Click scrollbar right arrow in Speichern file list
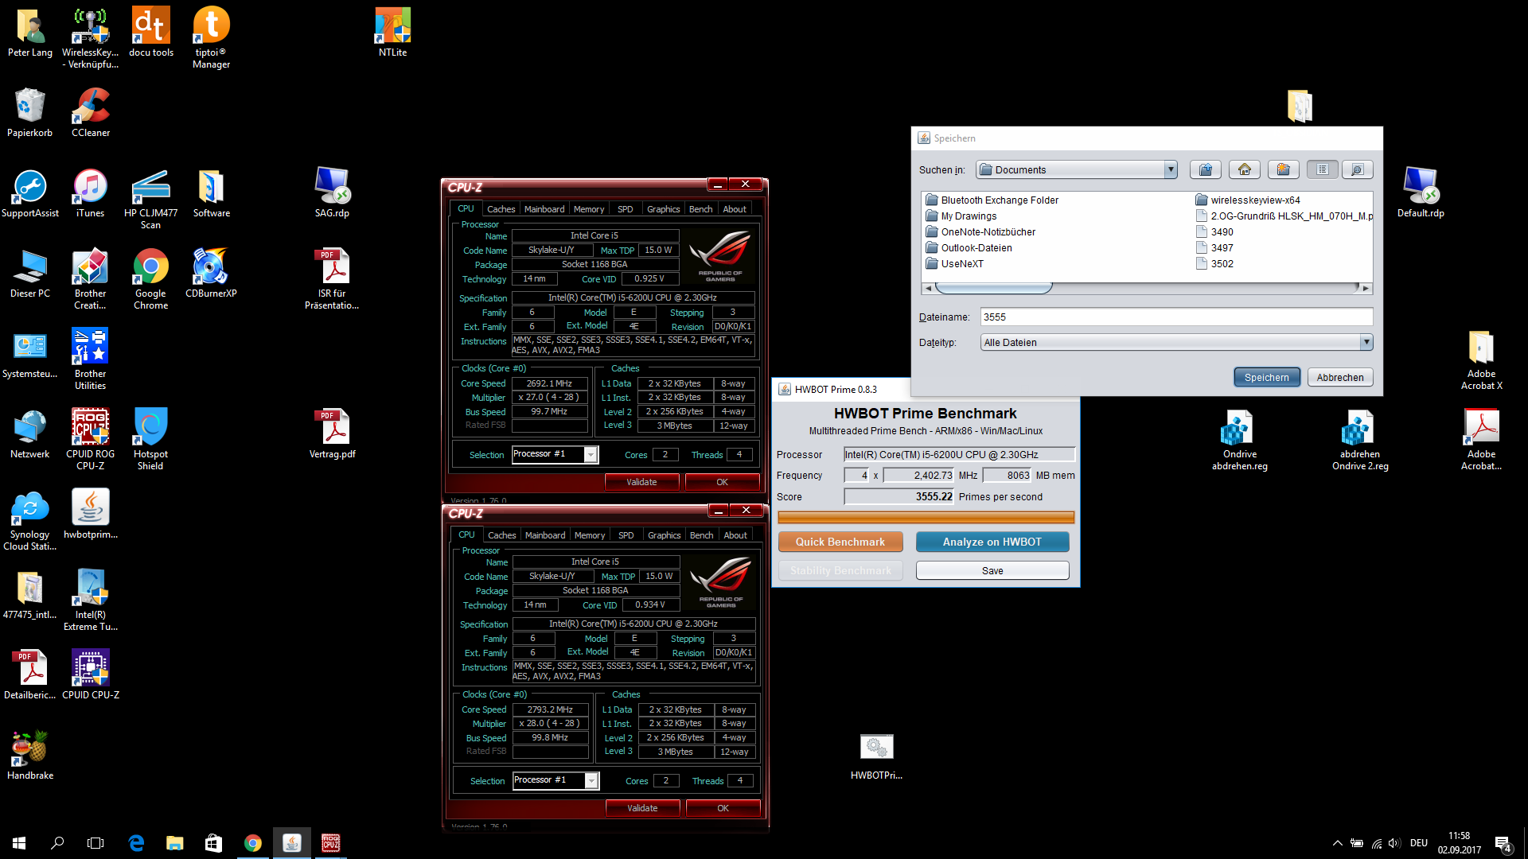The width and height of the screenshot is (1528, 859). 1366,288
